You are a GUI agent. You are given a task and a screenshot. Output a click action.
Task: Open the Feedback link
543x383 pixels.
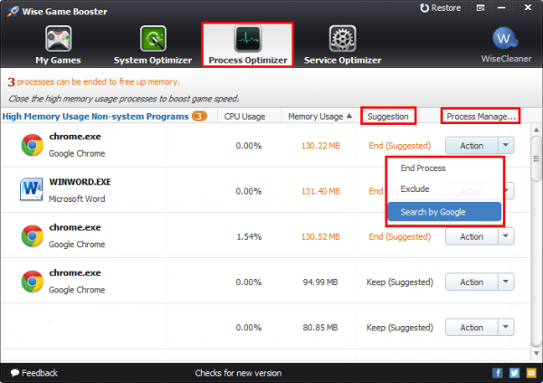34,373
